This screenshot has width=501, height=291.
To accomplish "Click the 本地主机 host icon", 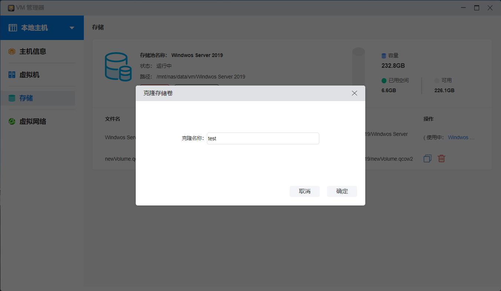I will (13, 28).
